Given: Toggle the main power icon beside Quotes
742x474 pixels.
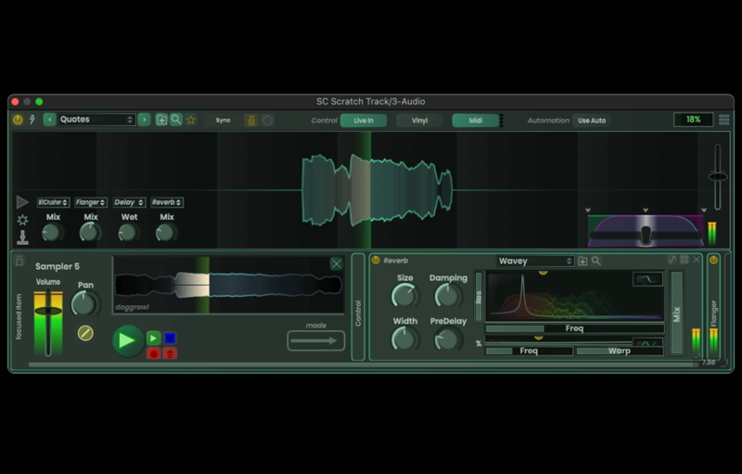Looking at the screenshot, I should tap(18, 120).
